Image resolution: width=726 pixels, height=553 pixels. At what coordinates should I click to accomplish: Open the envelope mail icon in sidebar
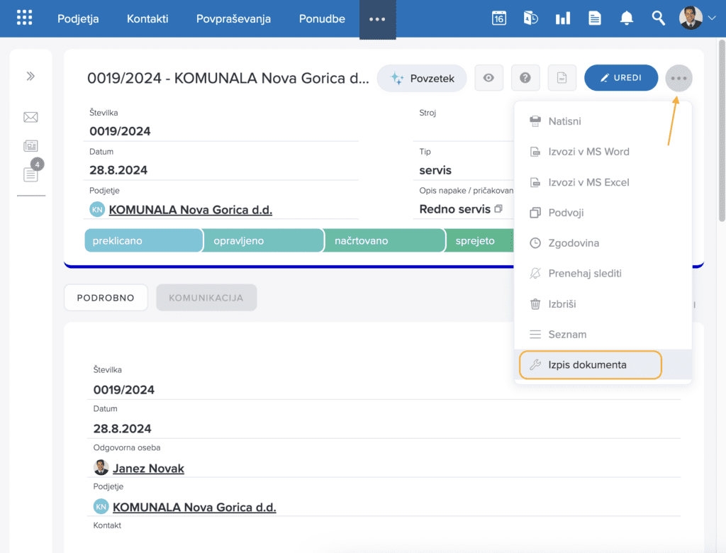coord(30,118)
